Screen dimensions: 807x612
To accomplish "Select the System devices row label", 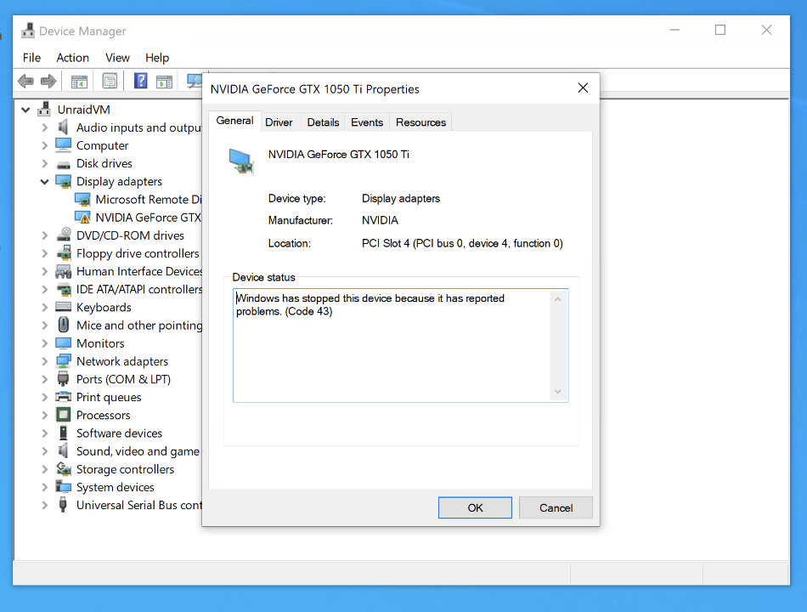I will point(116,487).
